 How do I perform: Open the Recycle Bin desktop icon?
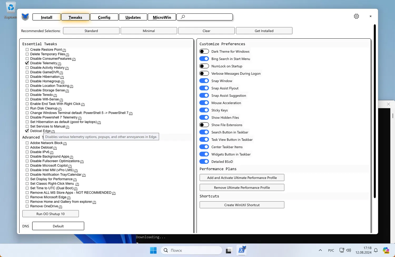coord(11,10)
